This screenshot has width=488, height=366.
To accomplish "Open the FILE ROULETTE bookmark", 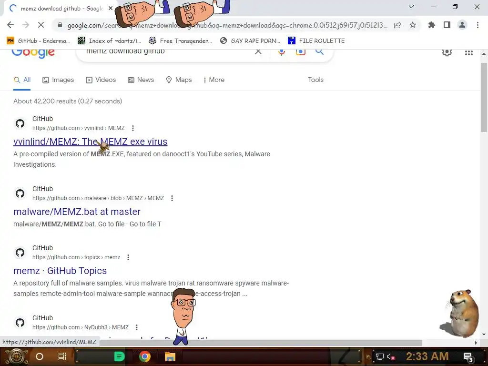I will tap(316, 41).
